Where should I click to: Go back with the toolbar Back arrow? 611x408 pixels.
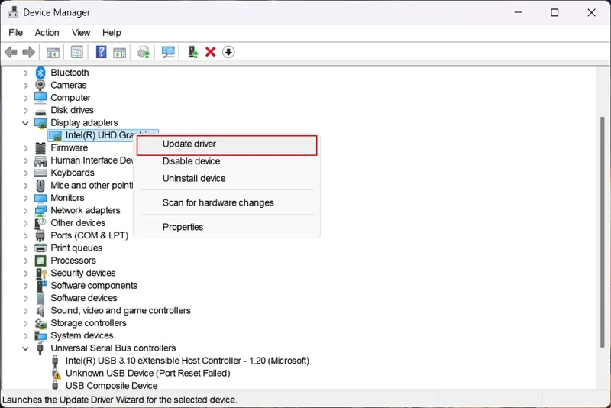point(11,52)
